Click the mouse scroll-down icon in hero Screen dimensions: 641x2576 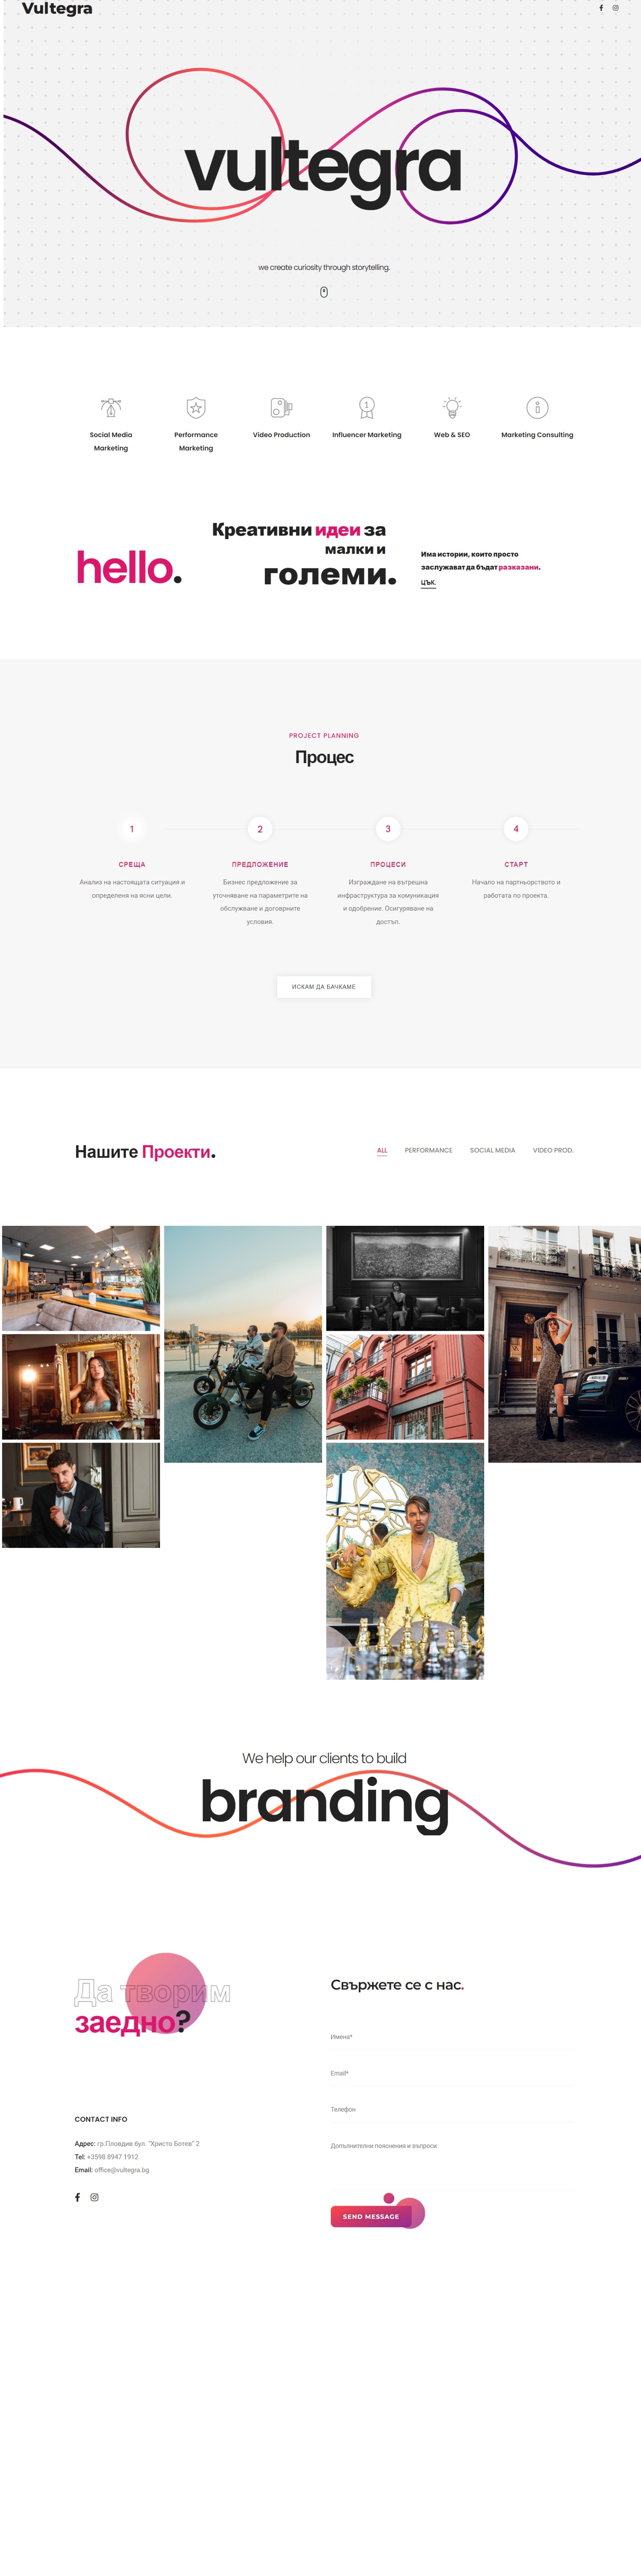point(324,292)
